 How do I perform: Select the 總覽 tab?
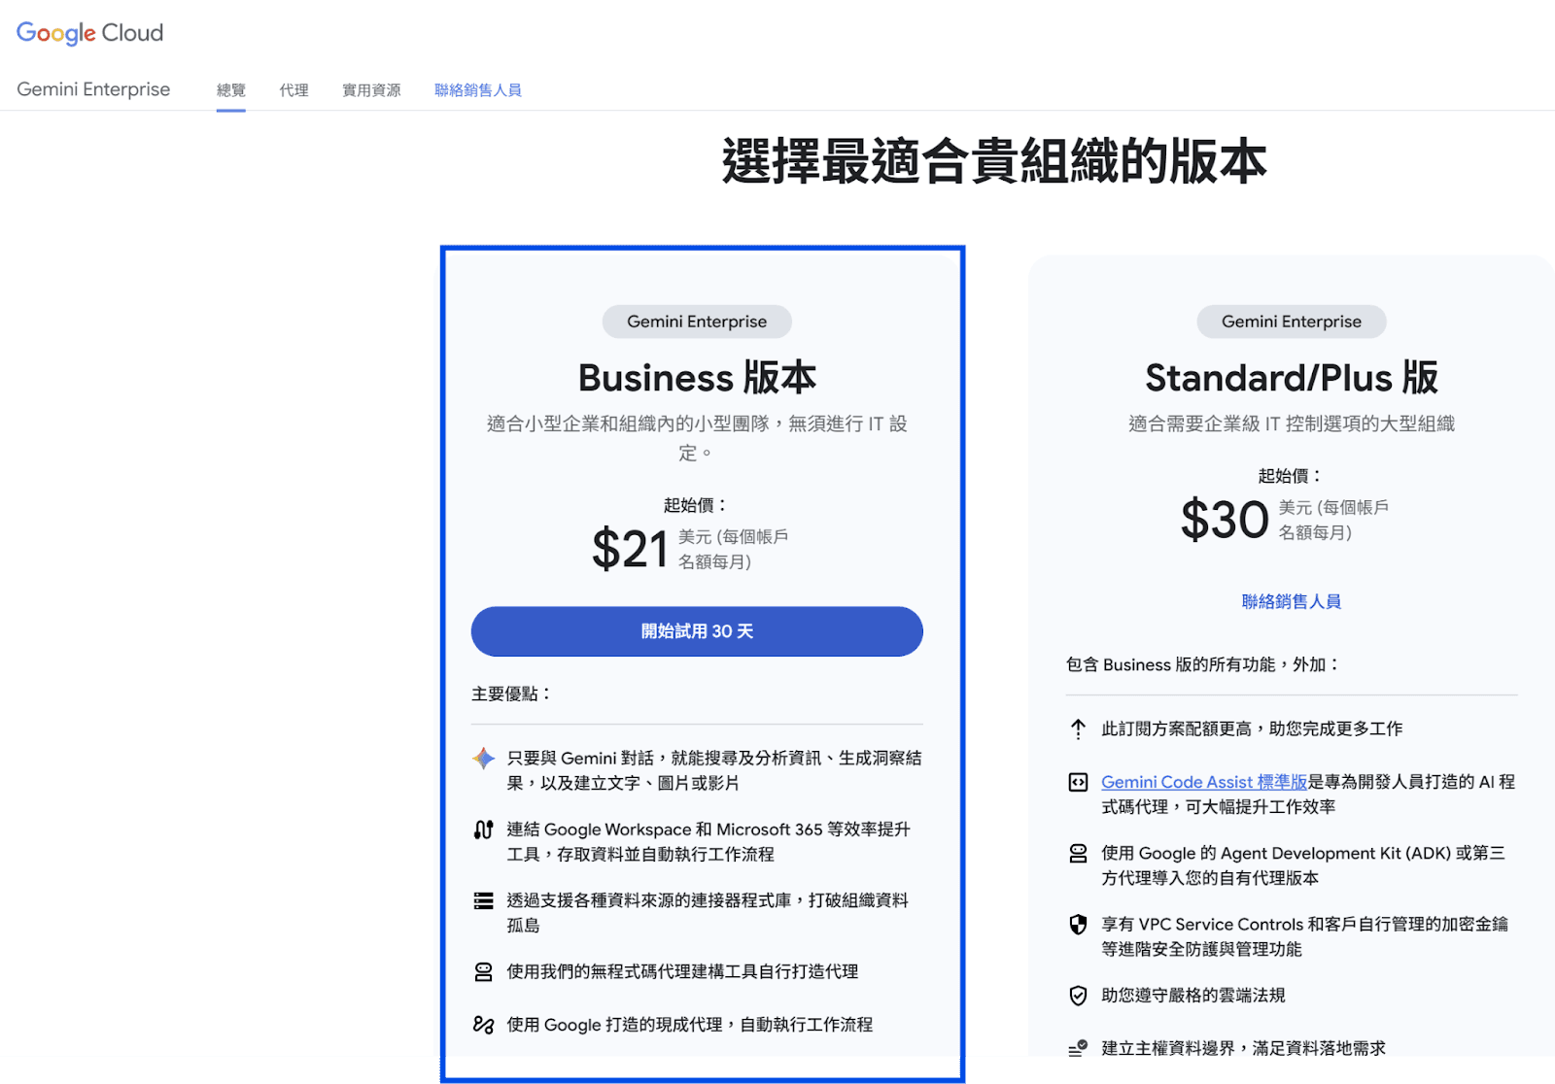(231, 90)
